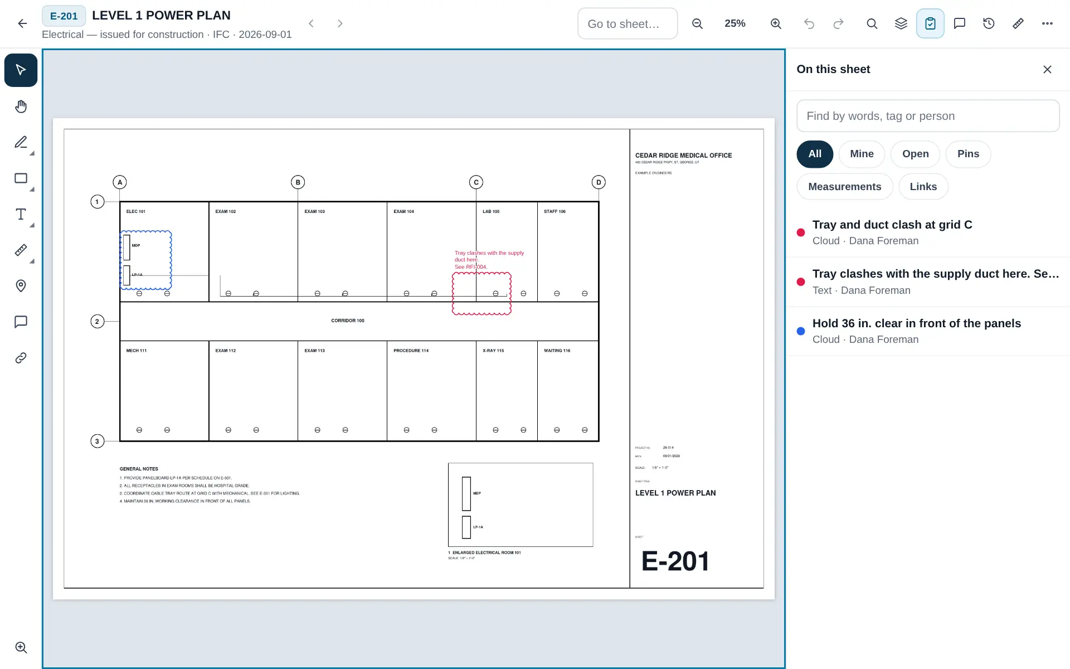1070x669 pixels.
Task: Expand measure tool options arrow
Action: [x=32, y=261]
